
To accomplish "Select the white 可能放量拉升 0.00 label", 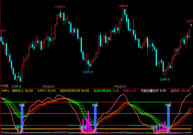I will coord(153,91).
